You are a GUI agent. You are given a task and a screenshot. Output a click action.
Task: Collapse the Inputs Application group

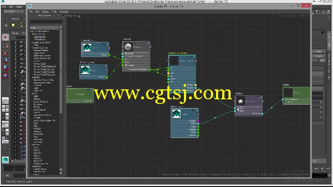[32, 42]
